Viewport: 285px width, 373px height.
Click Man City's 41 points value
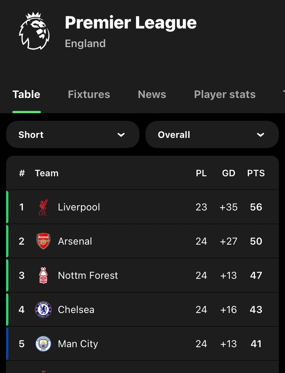256,344
